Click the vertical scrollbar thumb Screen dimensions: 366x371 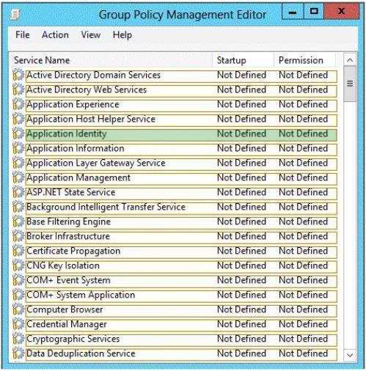click(350, 84)
